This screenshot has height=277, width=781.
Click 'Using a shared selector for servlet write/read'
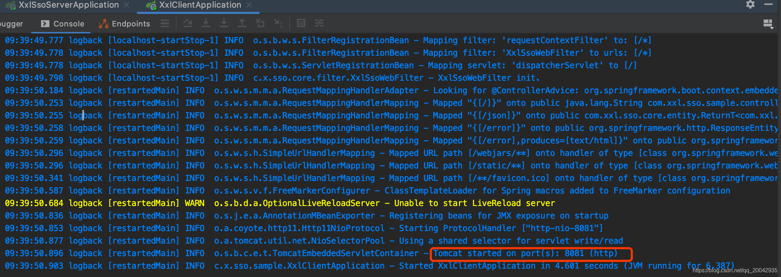point(511,241)
